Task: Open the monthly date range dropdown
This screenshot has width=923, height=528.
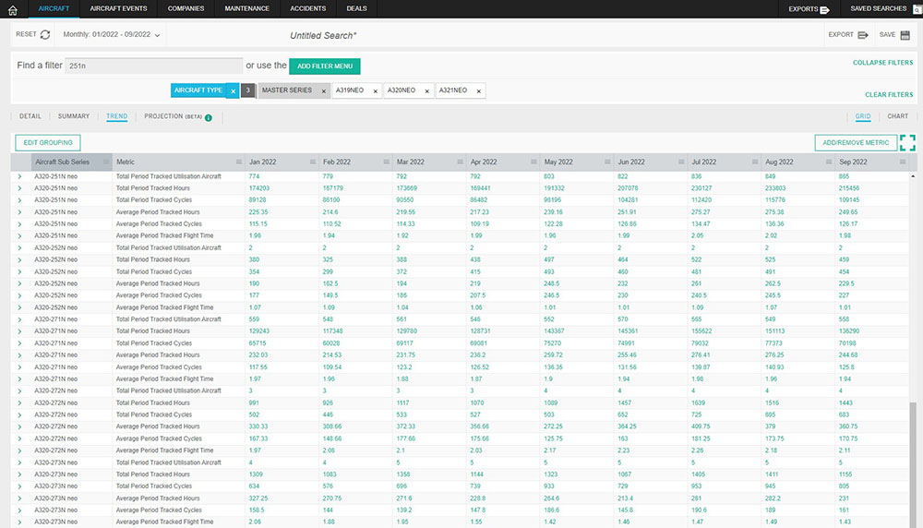Action: click(112, 35)
